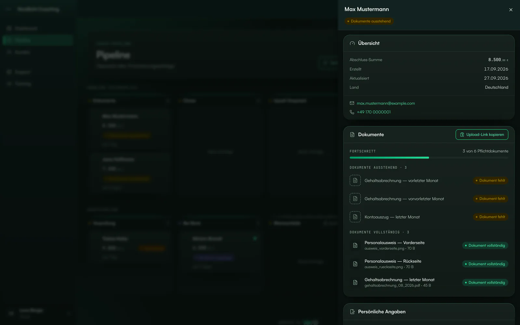Click dashed file icon for Gehaltsabrechnung vorvorletzter Monat
The image size is (520, 325).
point(355,199)
